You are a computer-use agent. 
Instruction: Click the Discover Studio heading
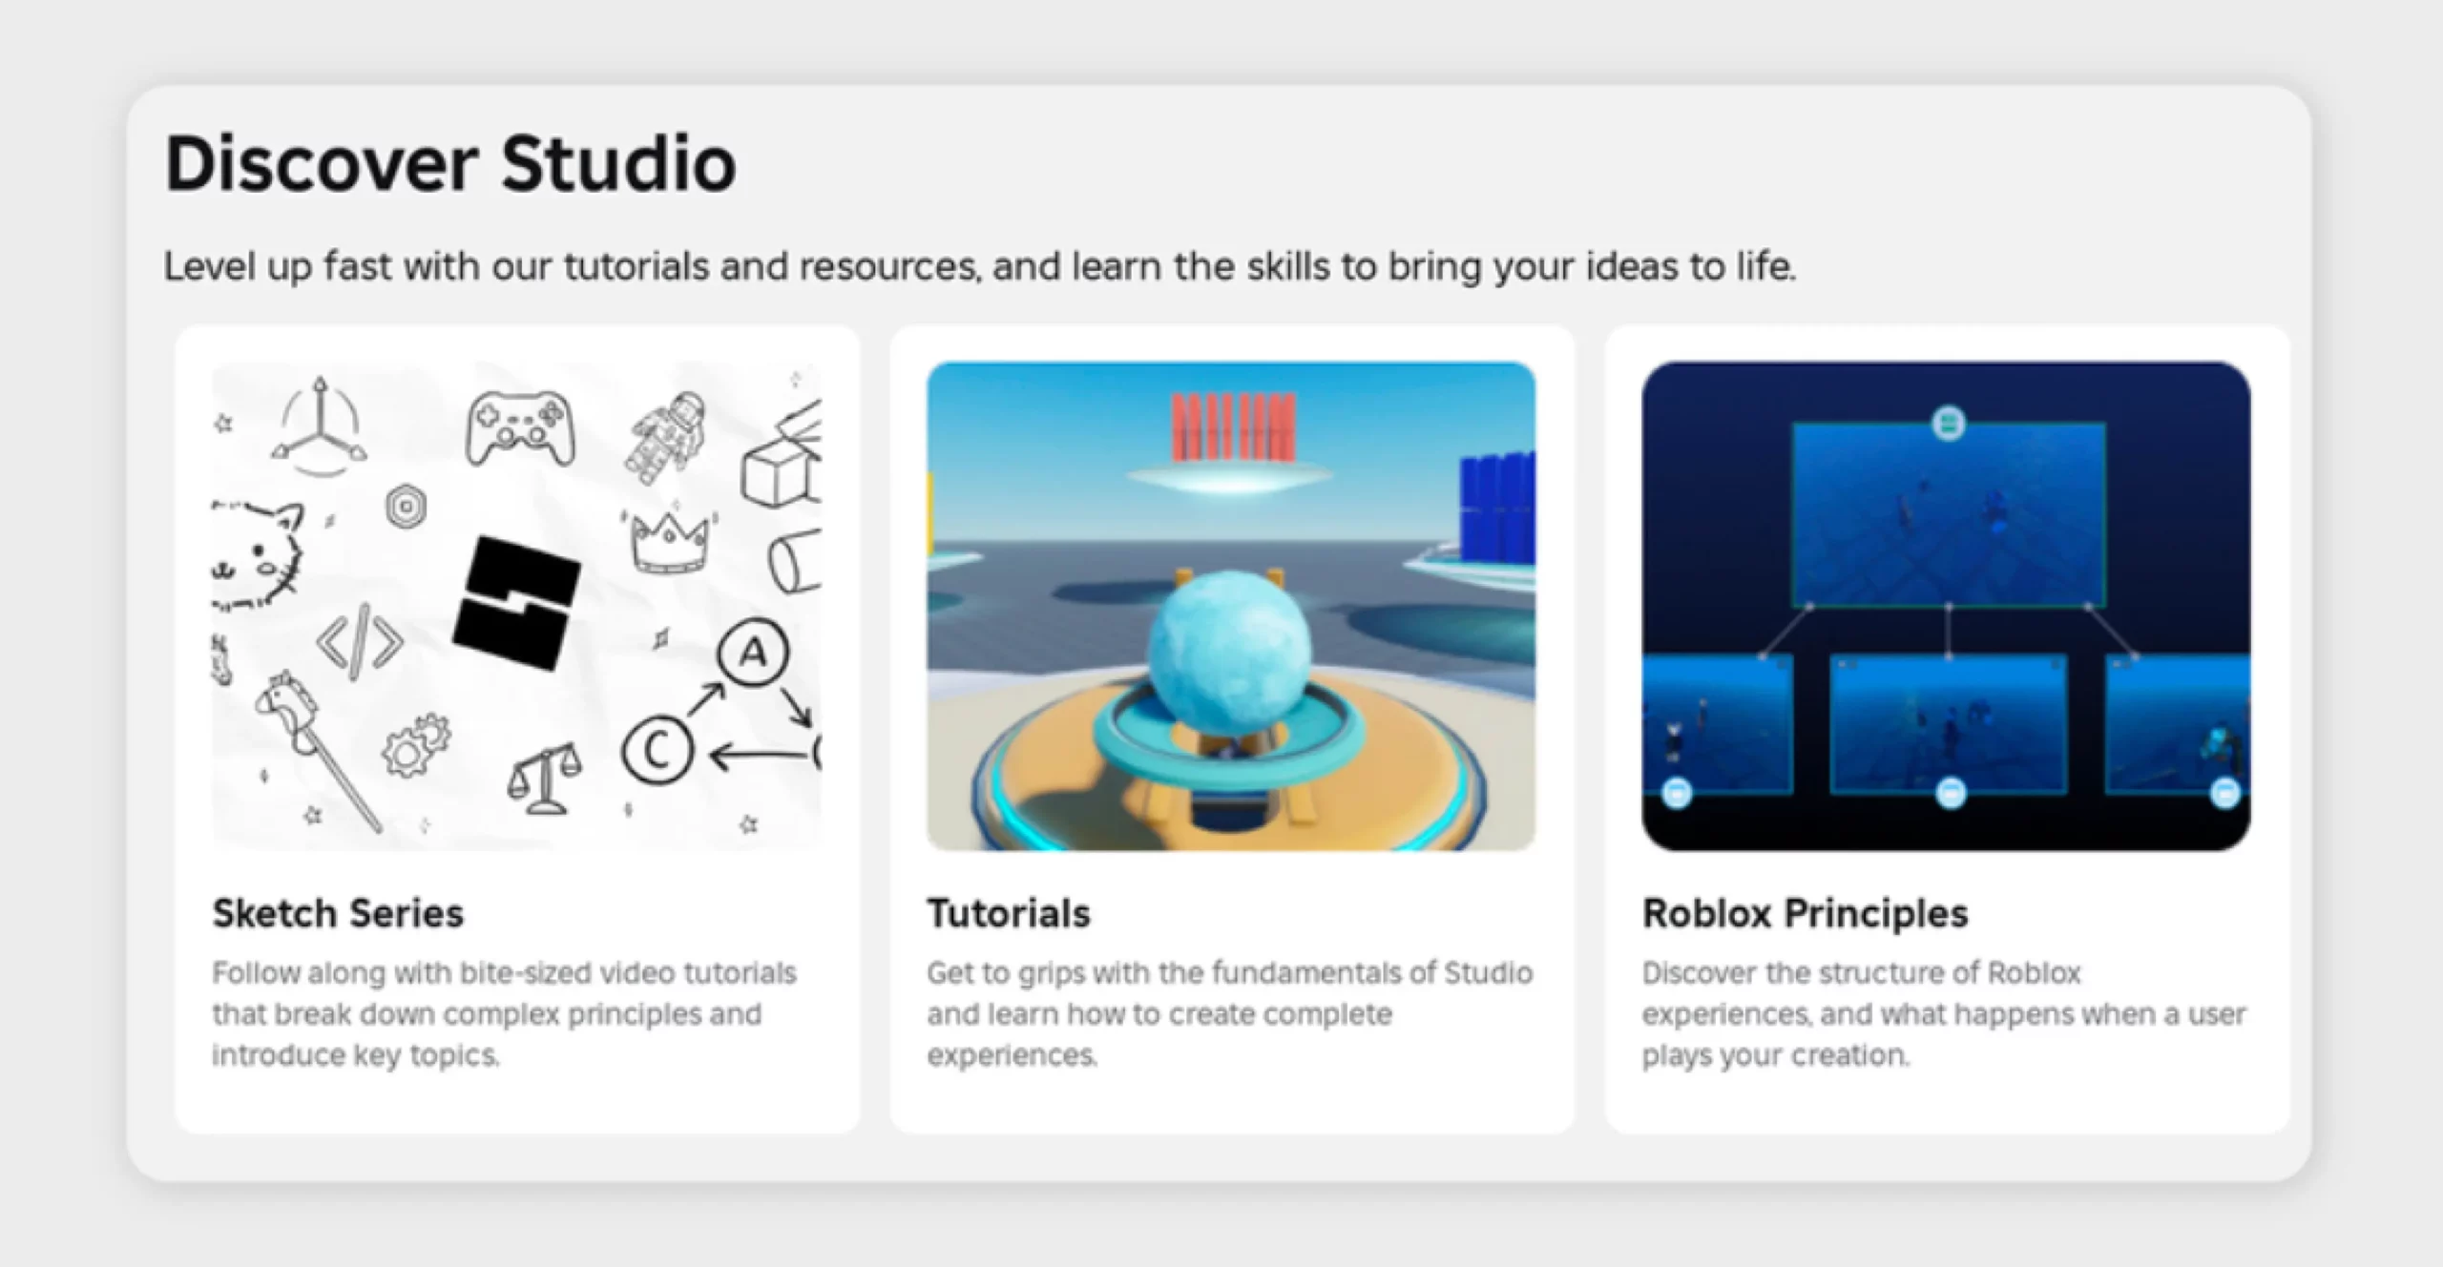pos(450,164)
